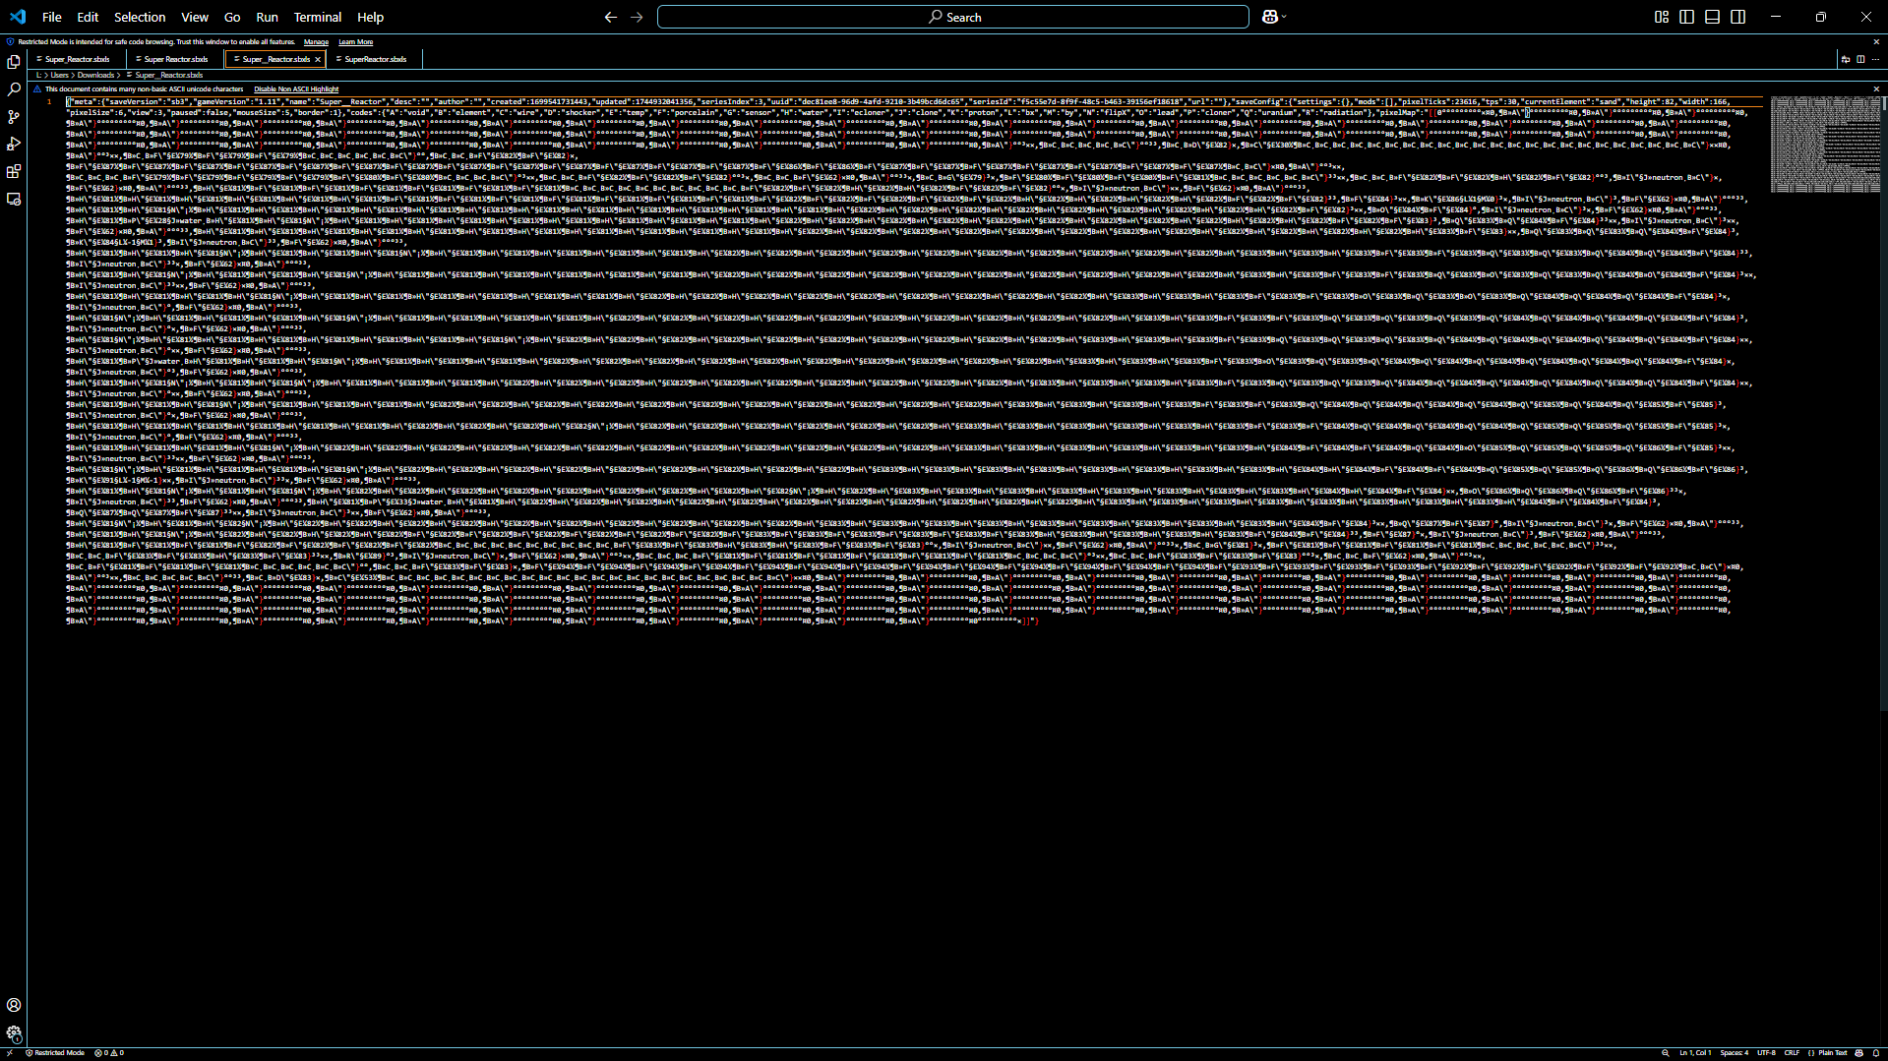The height and width of the screenshot is (1061, 1888).
Task: Open the Selection menu
Action: pos(140,17)
